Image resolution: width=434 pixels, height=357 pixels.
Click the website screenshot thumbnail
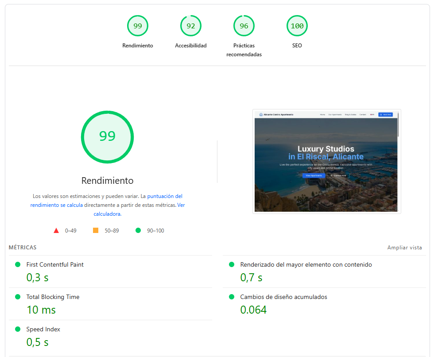[326, 161]
